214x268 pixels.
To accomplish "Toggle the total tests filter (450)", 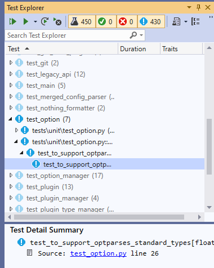I will (82, 21).
